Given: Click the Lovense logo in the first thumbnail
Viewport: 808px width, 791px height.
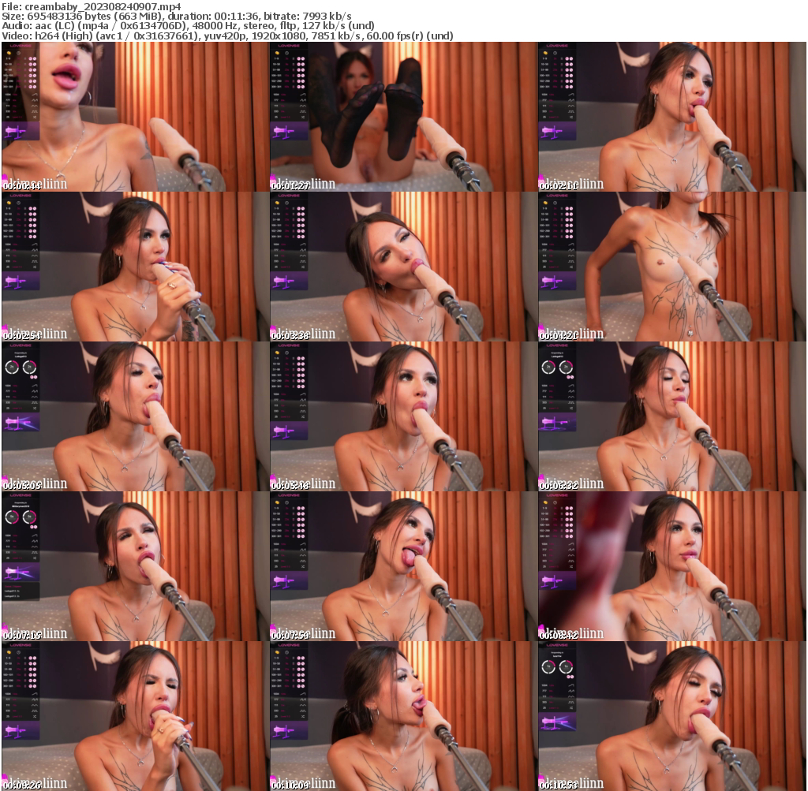Looking at the screenshot, I should click(x=21, y=46).
